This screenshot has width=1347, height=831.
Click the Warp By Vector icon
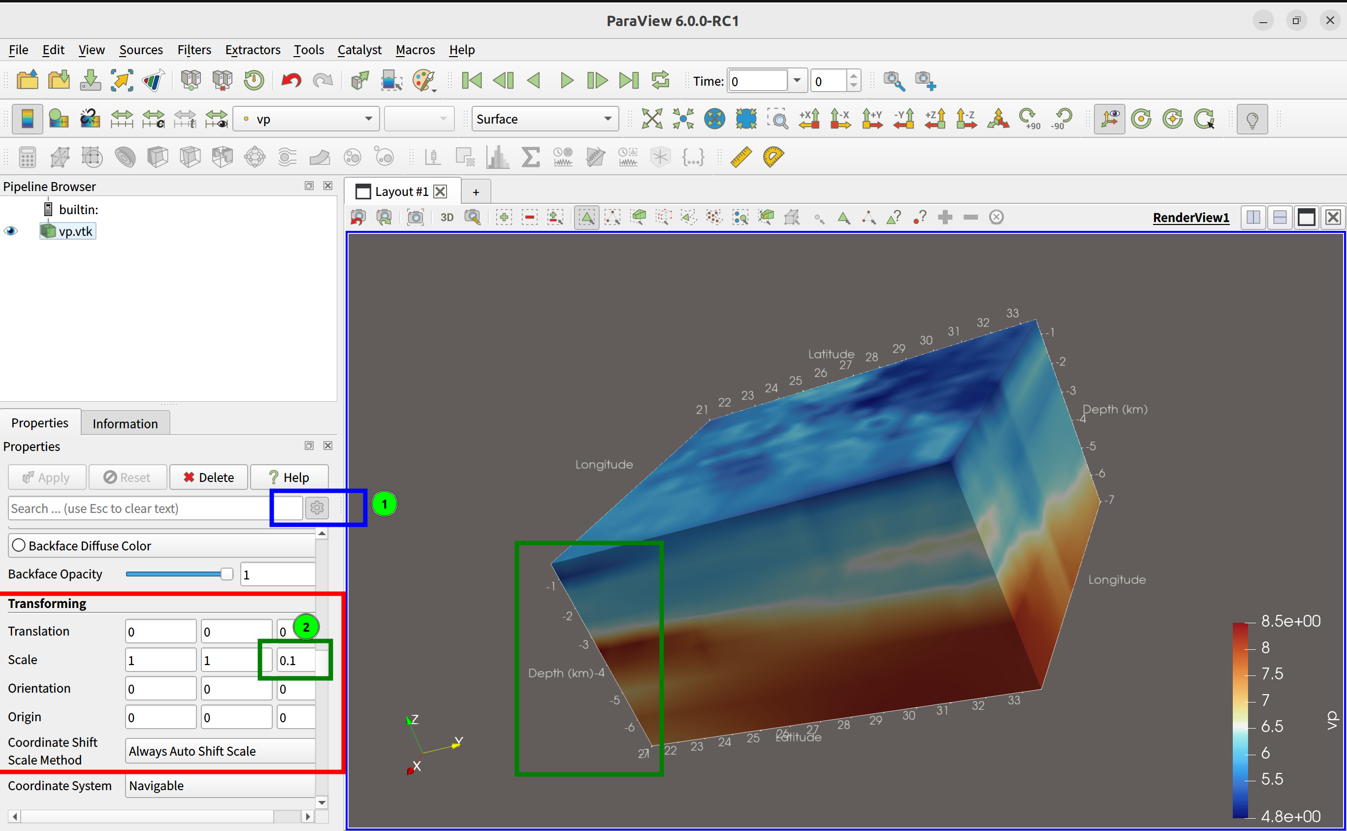320,158
